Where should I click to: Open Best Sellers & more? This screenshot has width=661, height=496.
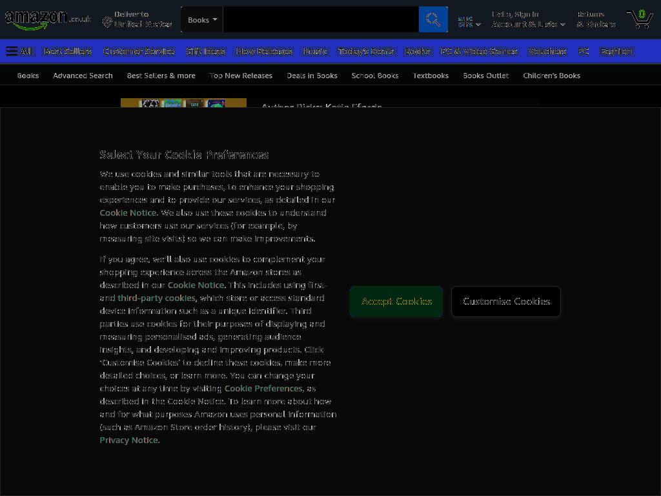tap(161, 76)
